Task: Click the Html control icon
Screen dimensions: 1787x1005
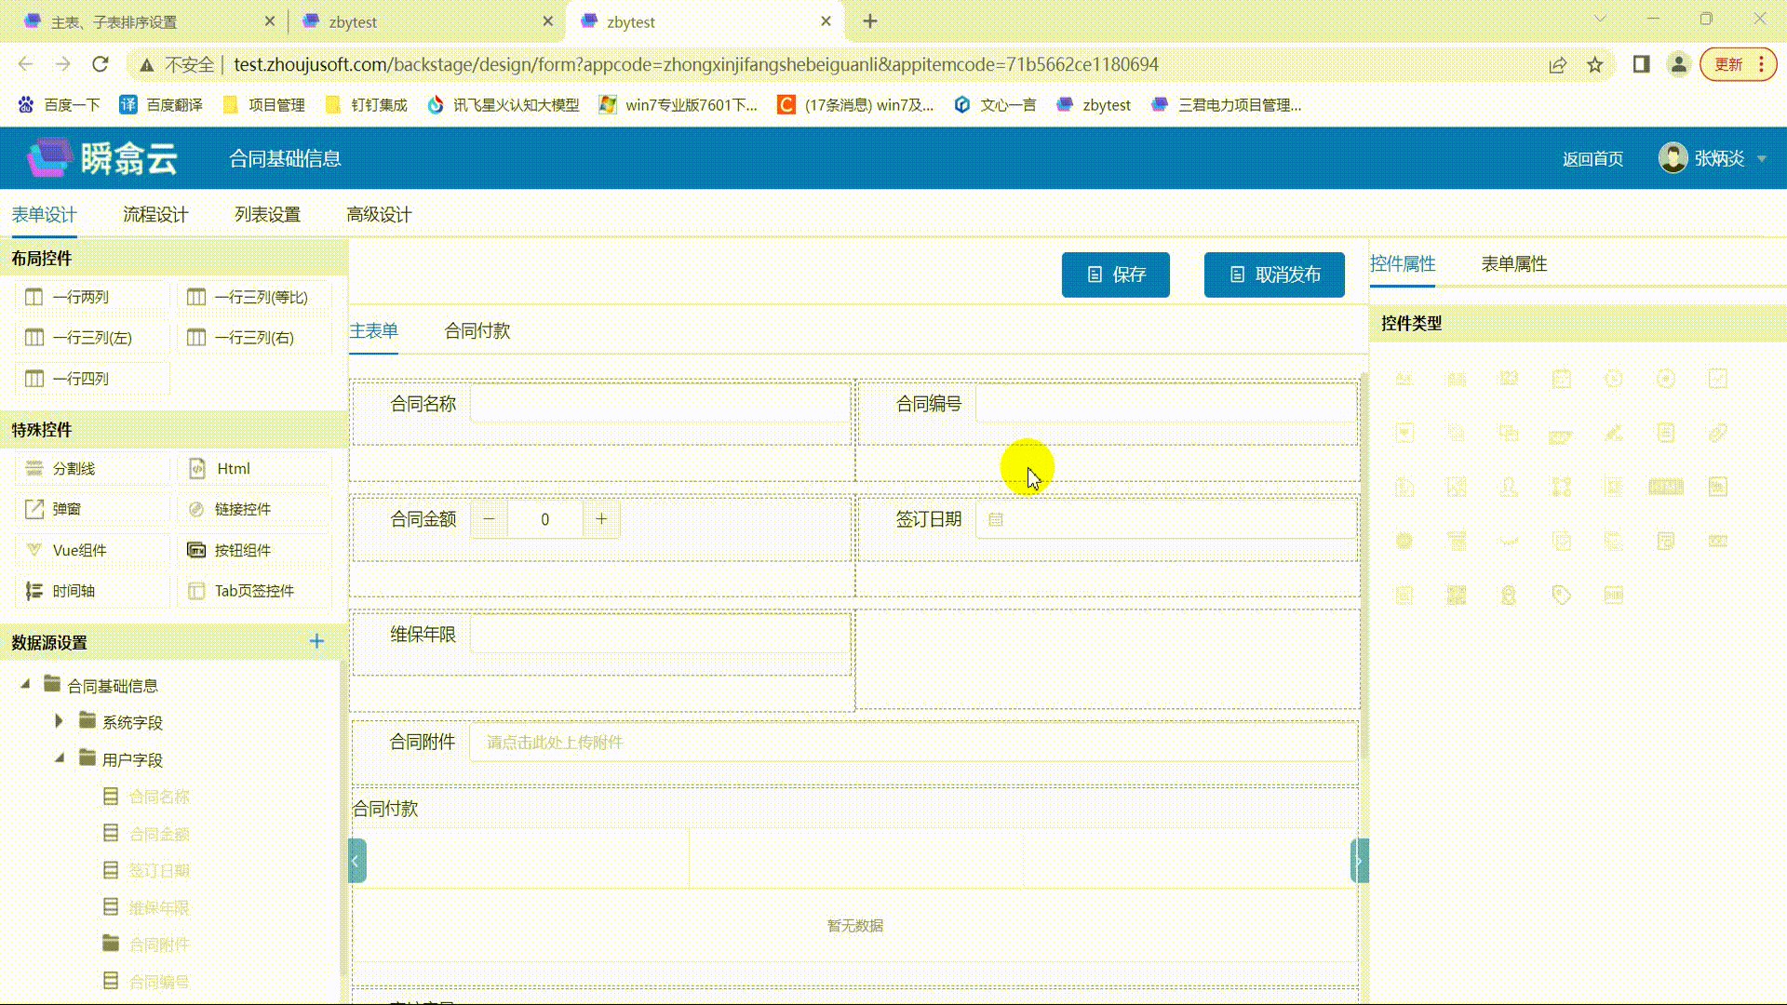Action: 197,468
